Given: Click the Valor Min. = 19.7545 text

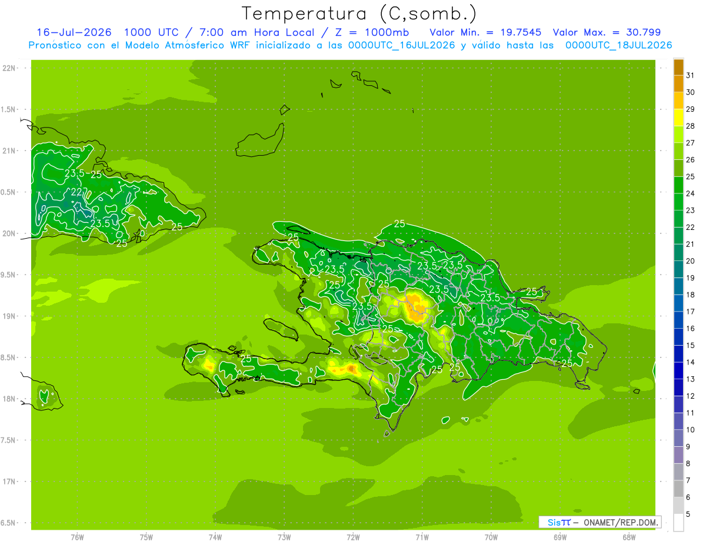Looking at the screenshot, I should click(x=485, y=32).
